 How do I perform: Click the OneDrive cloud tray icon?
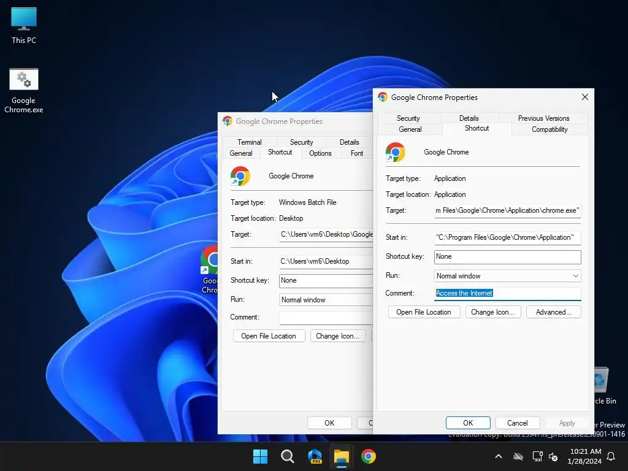pyautogui.click(x=518, y=456)
